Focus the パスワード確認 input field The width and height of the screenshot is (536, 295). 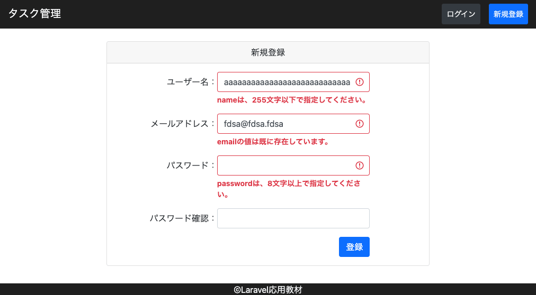pos(293,218)
